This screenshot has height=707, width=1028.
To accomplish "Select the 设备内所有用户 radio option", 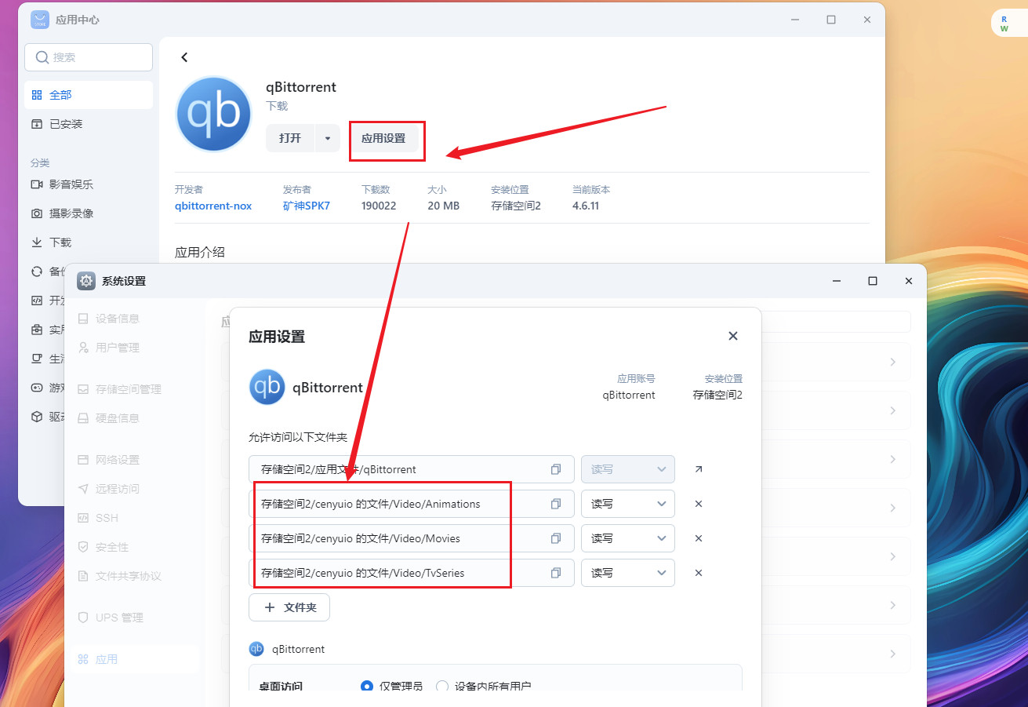I will click(442, 687).
